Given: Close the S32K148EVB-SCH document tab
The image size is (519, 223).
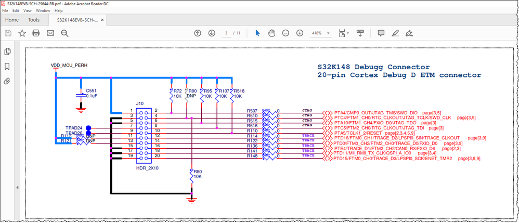Looking at the screenshot, I should [102, 20].
